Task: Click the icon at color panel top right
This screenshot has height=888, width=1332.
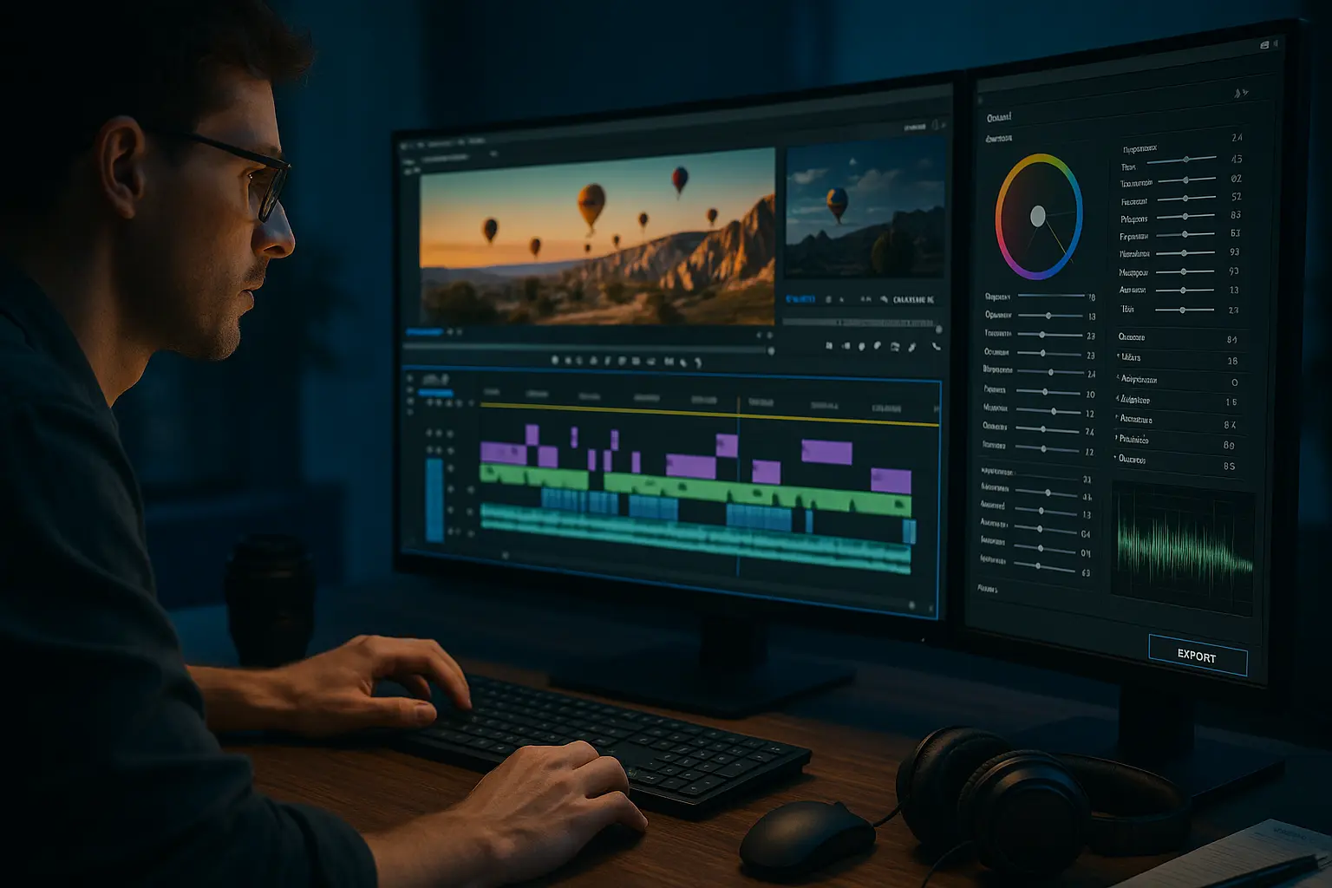Action: 1241,93
